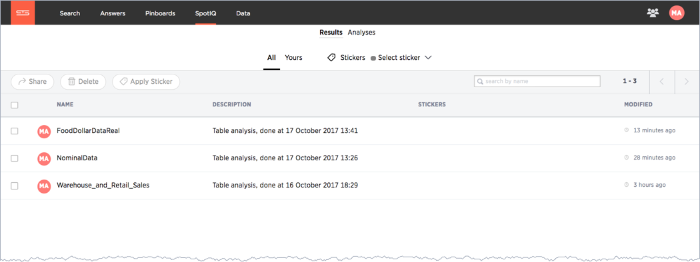Check the FoodDollarDataReal row checkbox

click(x=14, y=131)
